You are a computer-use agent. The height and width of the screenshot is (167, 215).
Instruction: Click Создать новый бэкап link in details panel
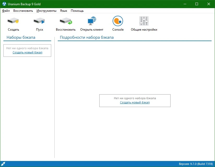pyautogui.click(x=135, y=102)
